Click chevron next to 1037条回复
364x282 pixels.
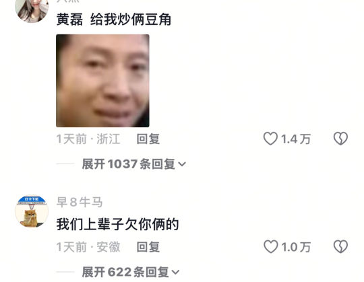click(182, 164)
